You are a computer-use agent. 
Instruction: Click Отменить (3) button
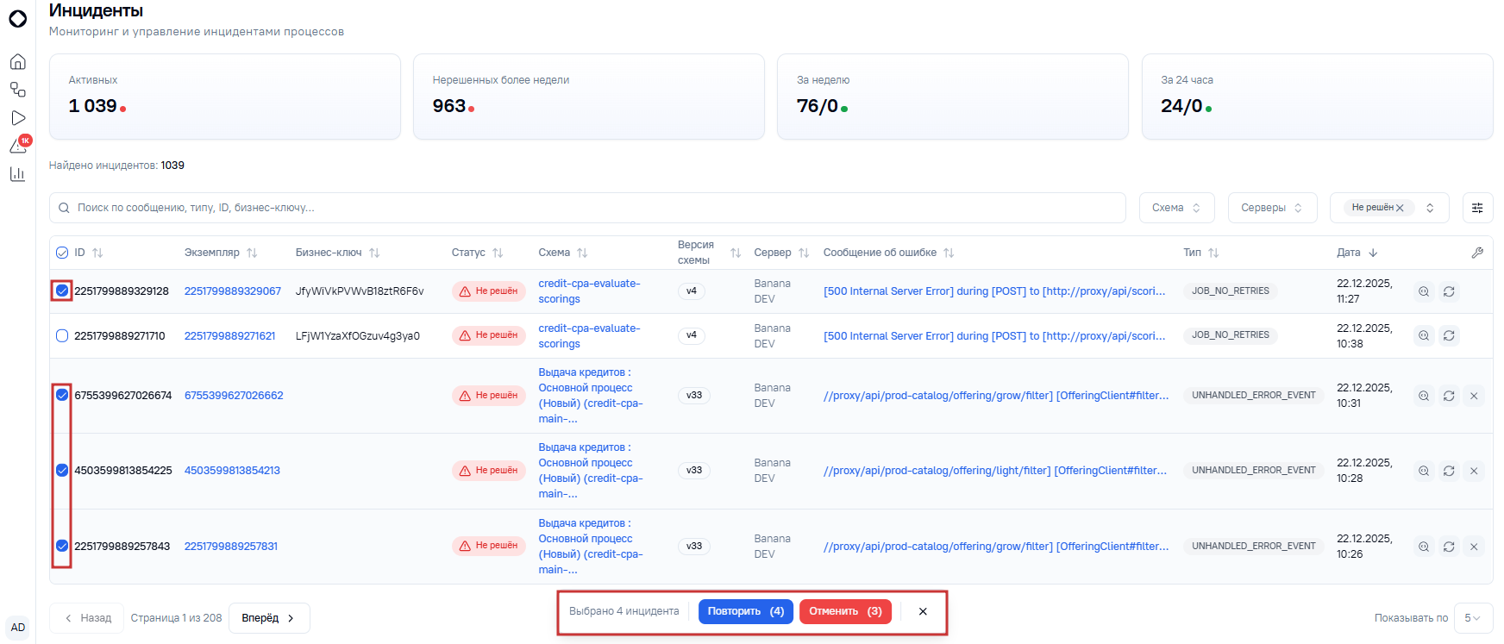[845, 611]
